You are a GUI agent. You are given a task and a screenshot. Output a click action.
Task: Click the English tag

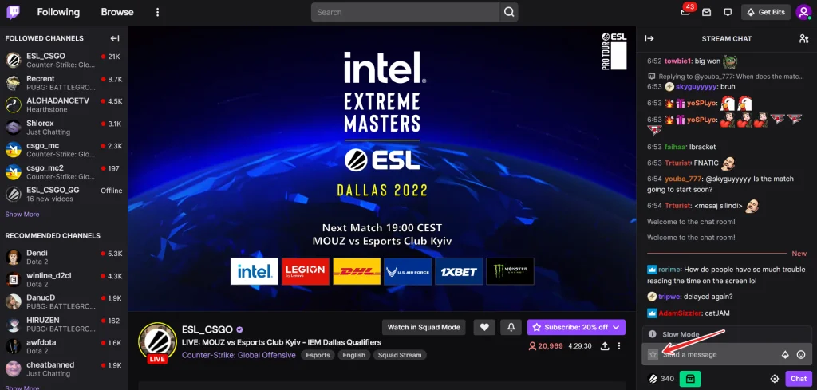coord(354,355)
